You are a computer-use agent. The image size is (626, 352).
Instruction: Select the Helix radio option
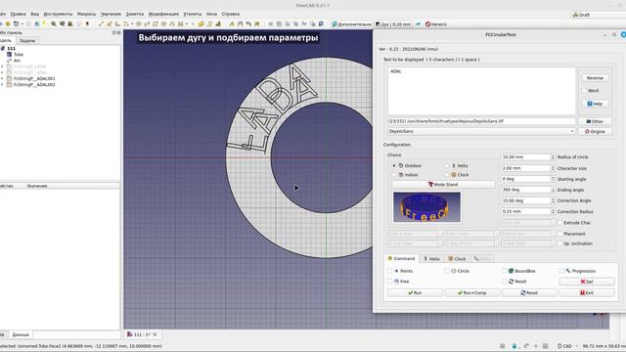click(x=447, y=165)
